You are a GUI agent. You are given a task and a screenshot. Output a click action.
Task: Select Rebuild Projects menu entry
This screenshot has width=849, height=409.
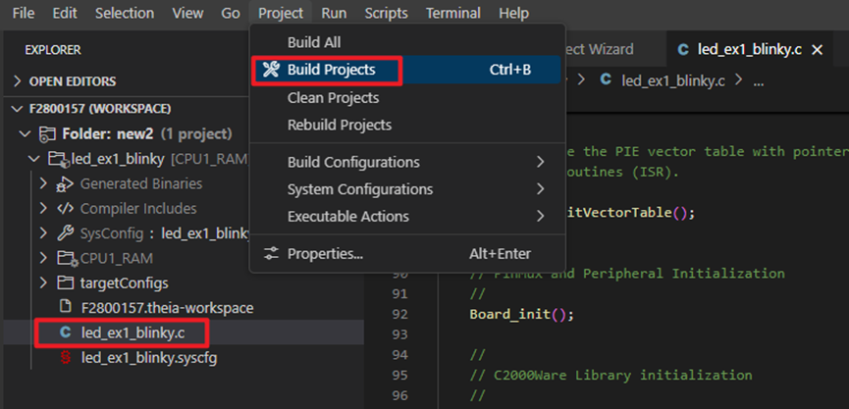click(407, 125)
